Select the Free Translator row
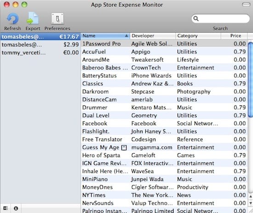The image size is (253, 213). tap(164, 139)
